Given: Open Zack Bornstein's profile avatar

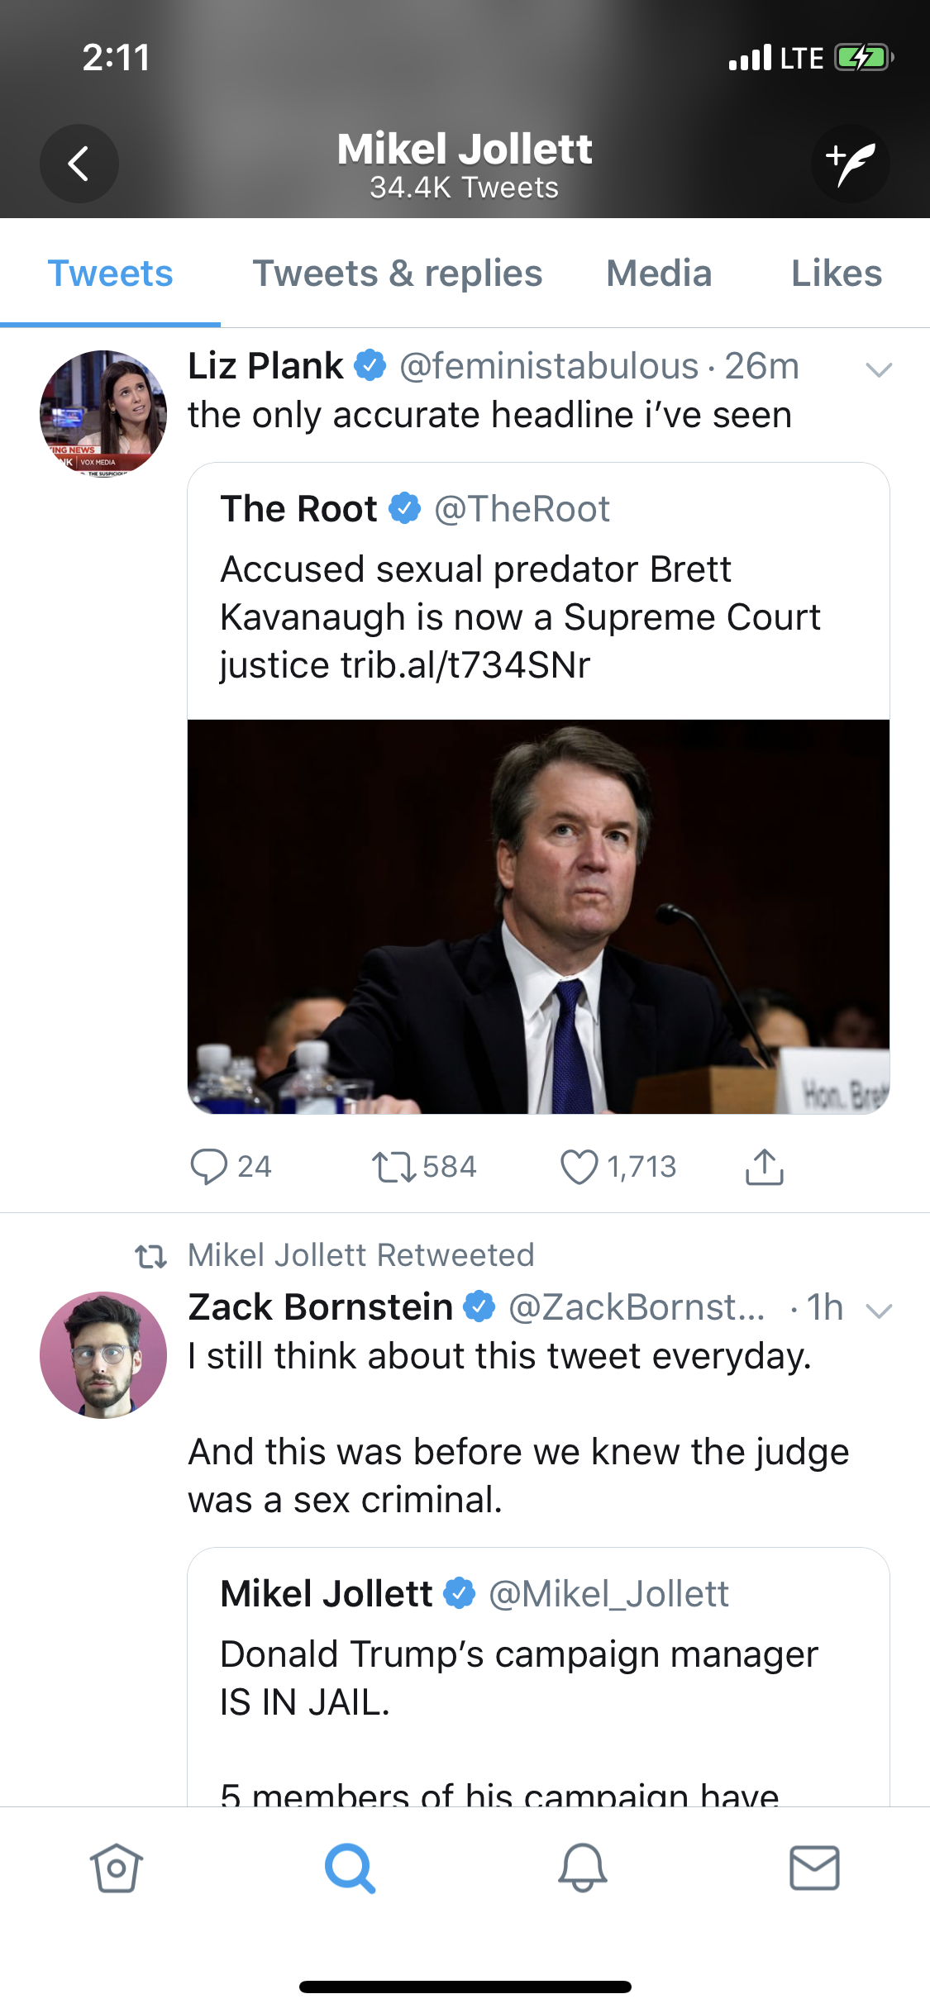Looking at the screenshot, I should [103, 1355].
